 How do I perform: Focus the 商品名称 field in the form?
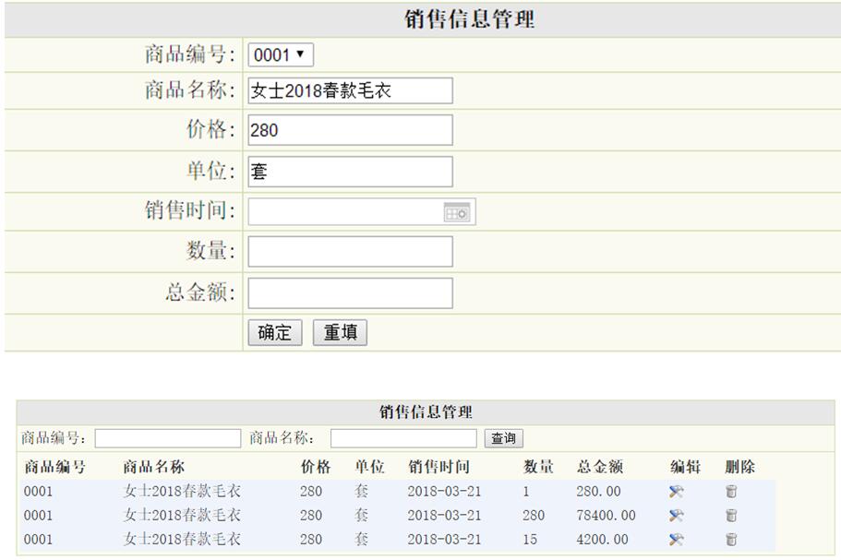tap(350, 90)
